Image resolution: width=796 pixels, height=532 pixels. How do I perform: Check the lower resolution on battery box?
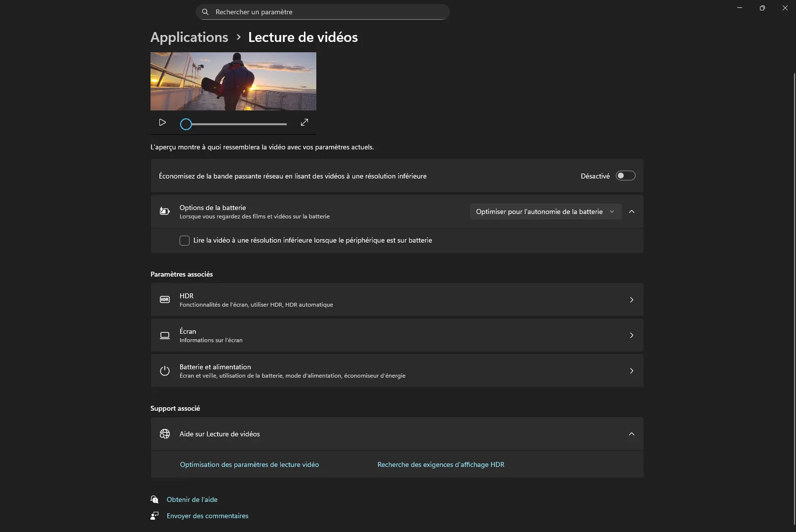coord(185,241)
